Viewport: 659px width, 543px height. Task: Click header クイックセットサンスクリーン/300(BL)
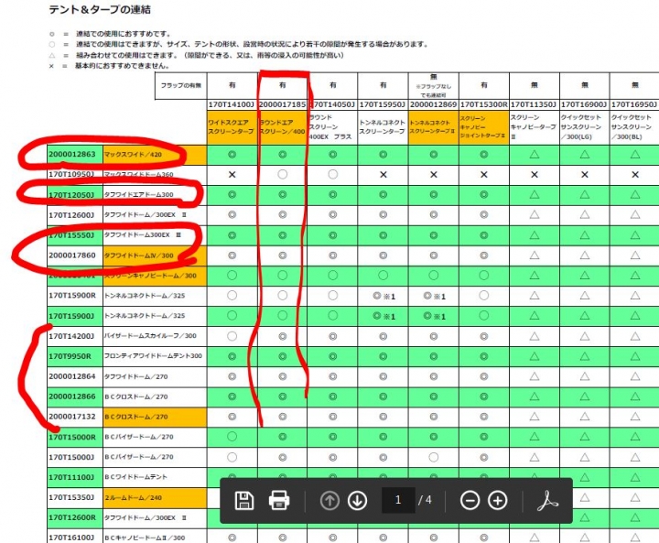[x=634, y=127]
